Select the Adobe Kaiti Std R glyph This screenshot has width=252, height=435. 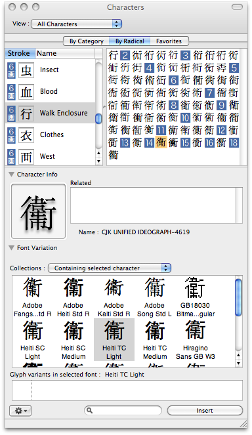(x=114, y=287)
